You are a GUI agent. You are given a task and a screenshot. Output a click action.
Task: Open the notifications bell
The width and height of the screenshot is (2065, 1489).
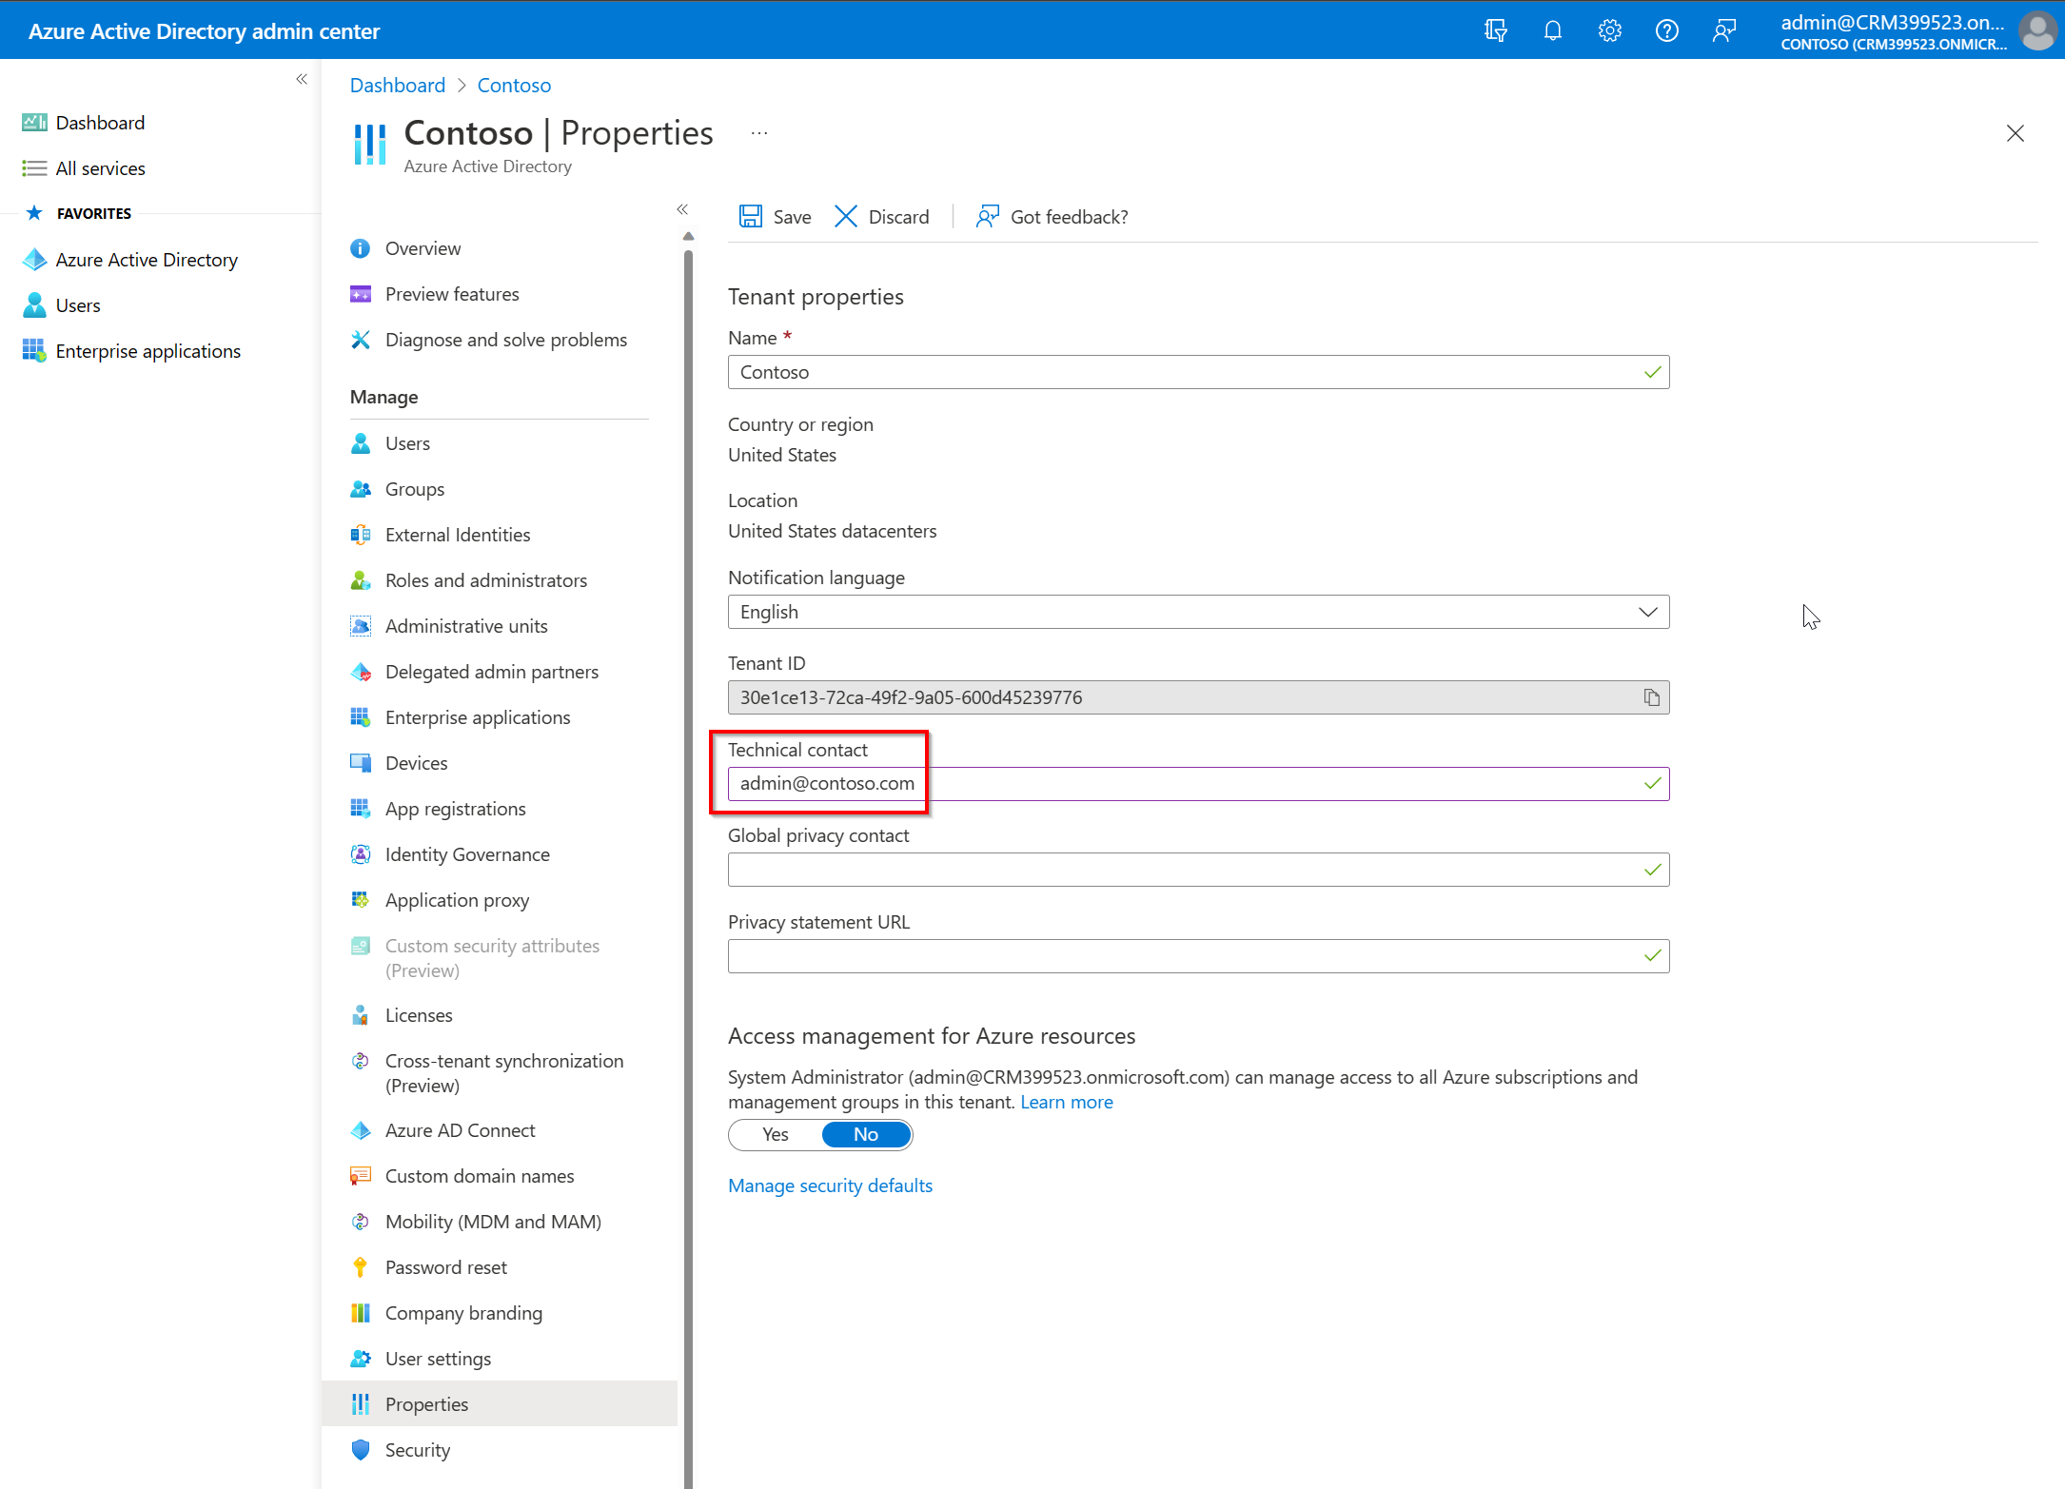point(1552,30)
